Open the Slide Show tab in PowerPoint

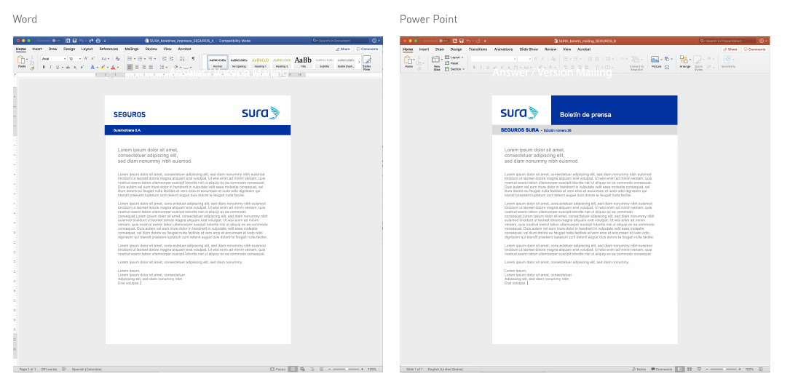529,49
